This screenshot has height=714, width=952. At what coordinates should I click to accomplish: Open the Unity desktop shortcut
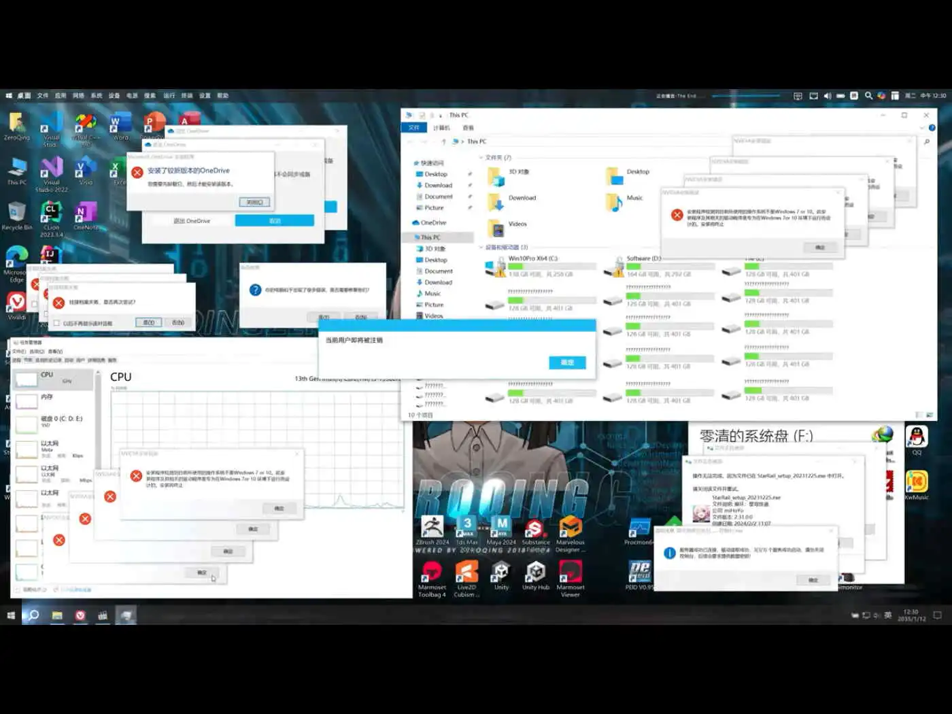coord(501,576)
